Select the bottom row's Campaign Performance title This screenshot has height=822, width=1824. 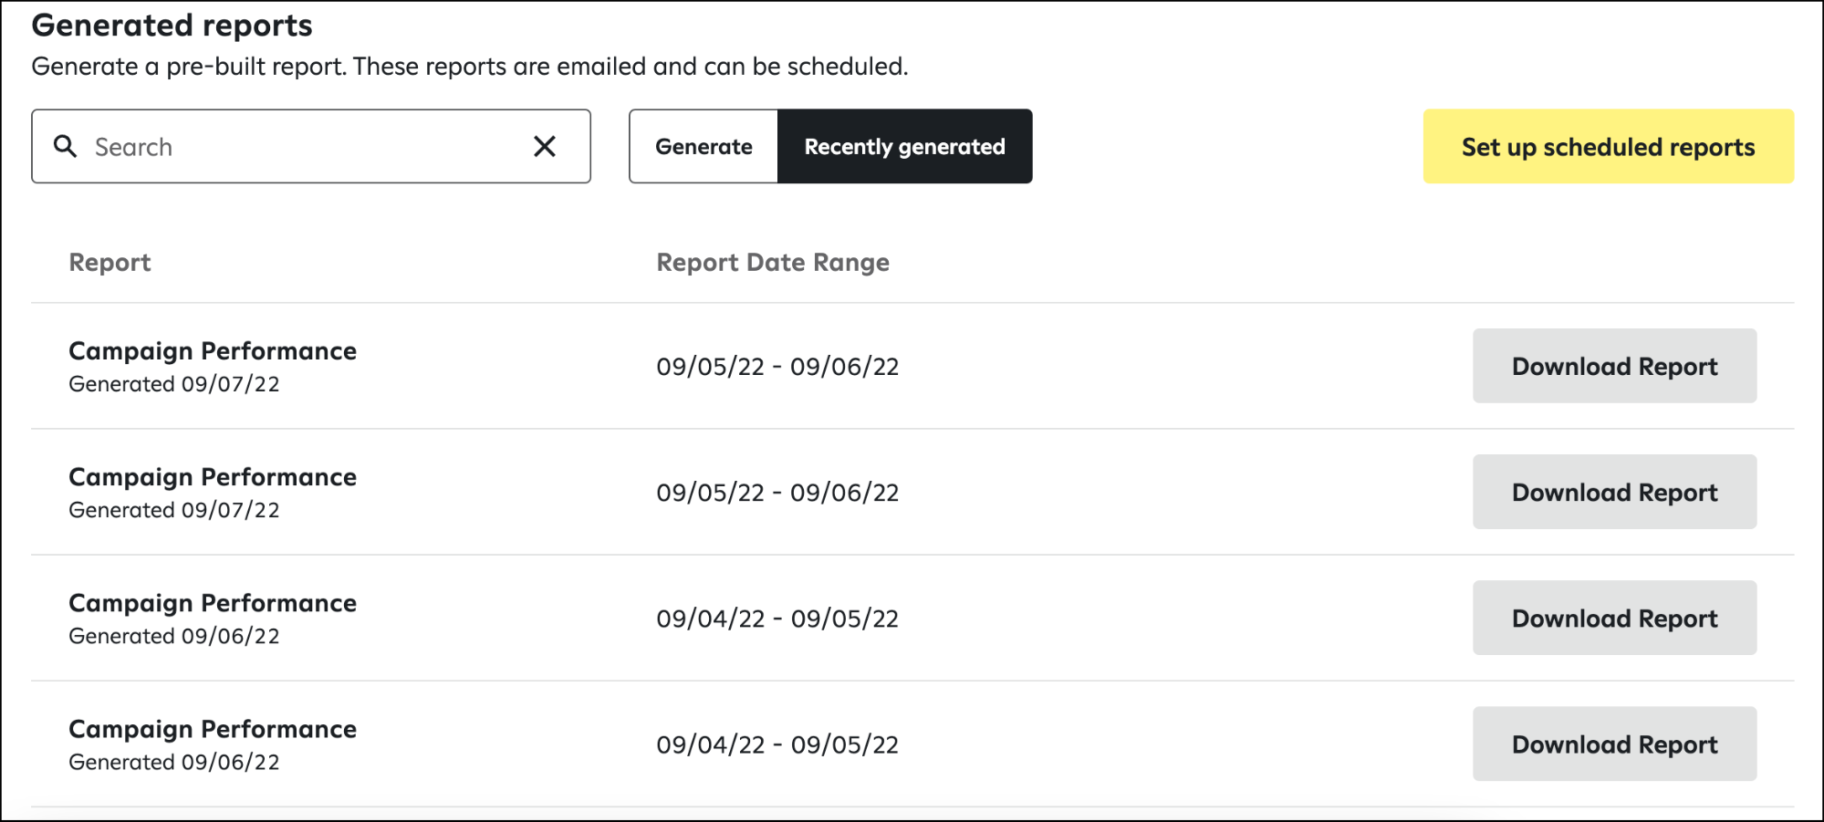click(213, 729)
